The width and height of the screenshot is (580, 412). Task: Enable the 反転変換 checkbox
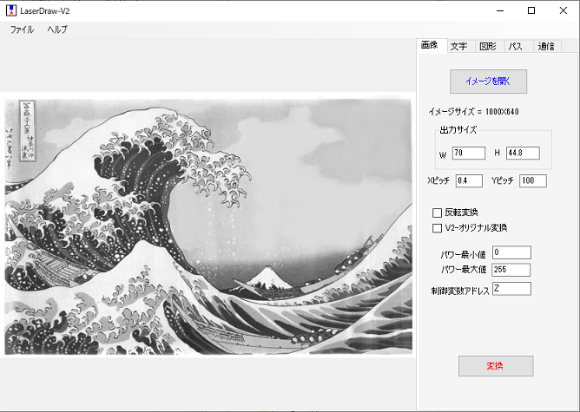438,213
